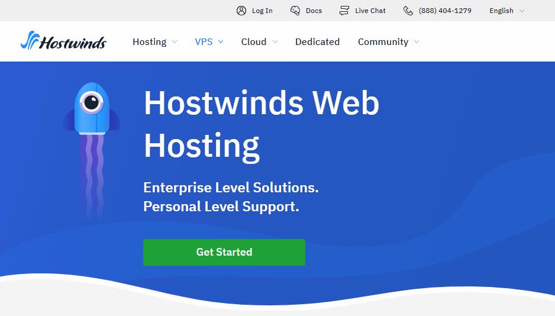
Task: Open the Community menu
Action: pos(383,42)
